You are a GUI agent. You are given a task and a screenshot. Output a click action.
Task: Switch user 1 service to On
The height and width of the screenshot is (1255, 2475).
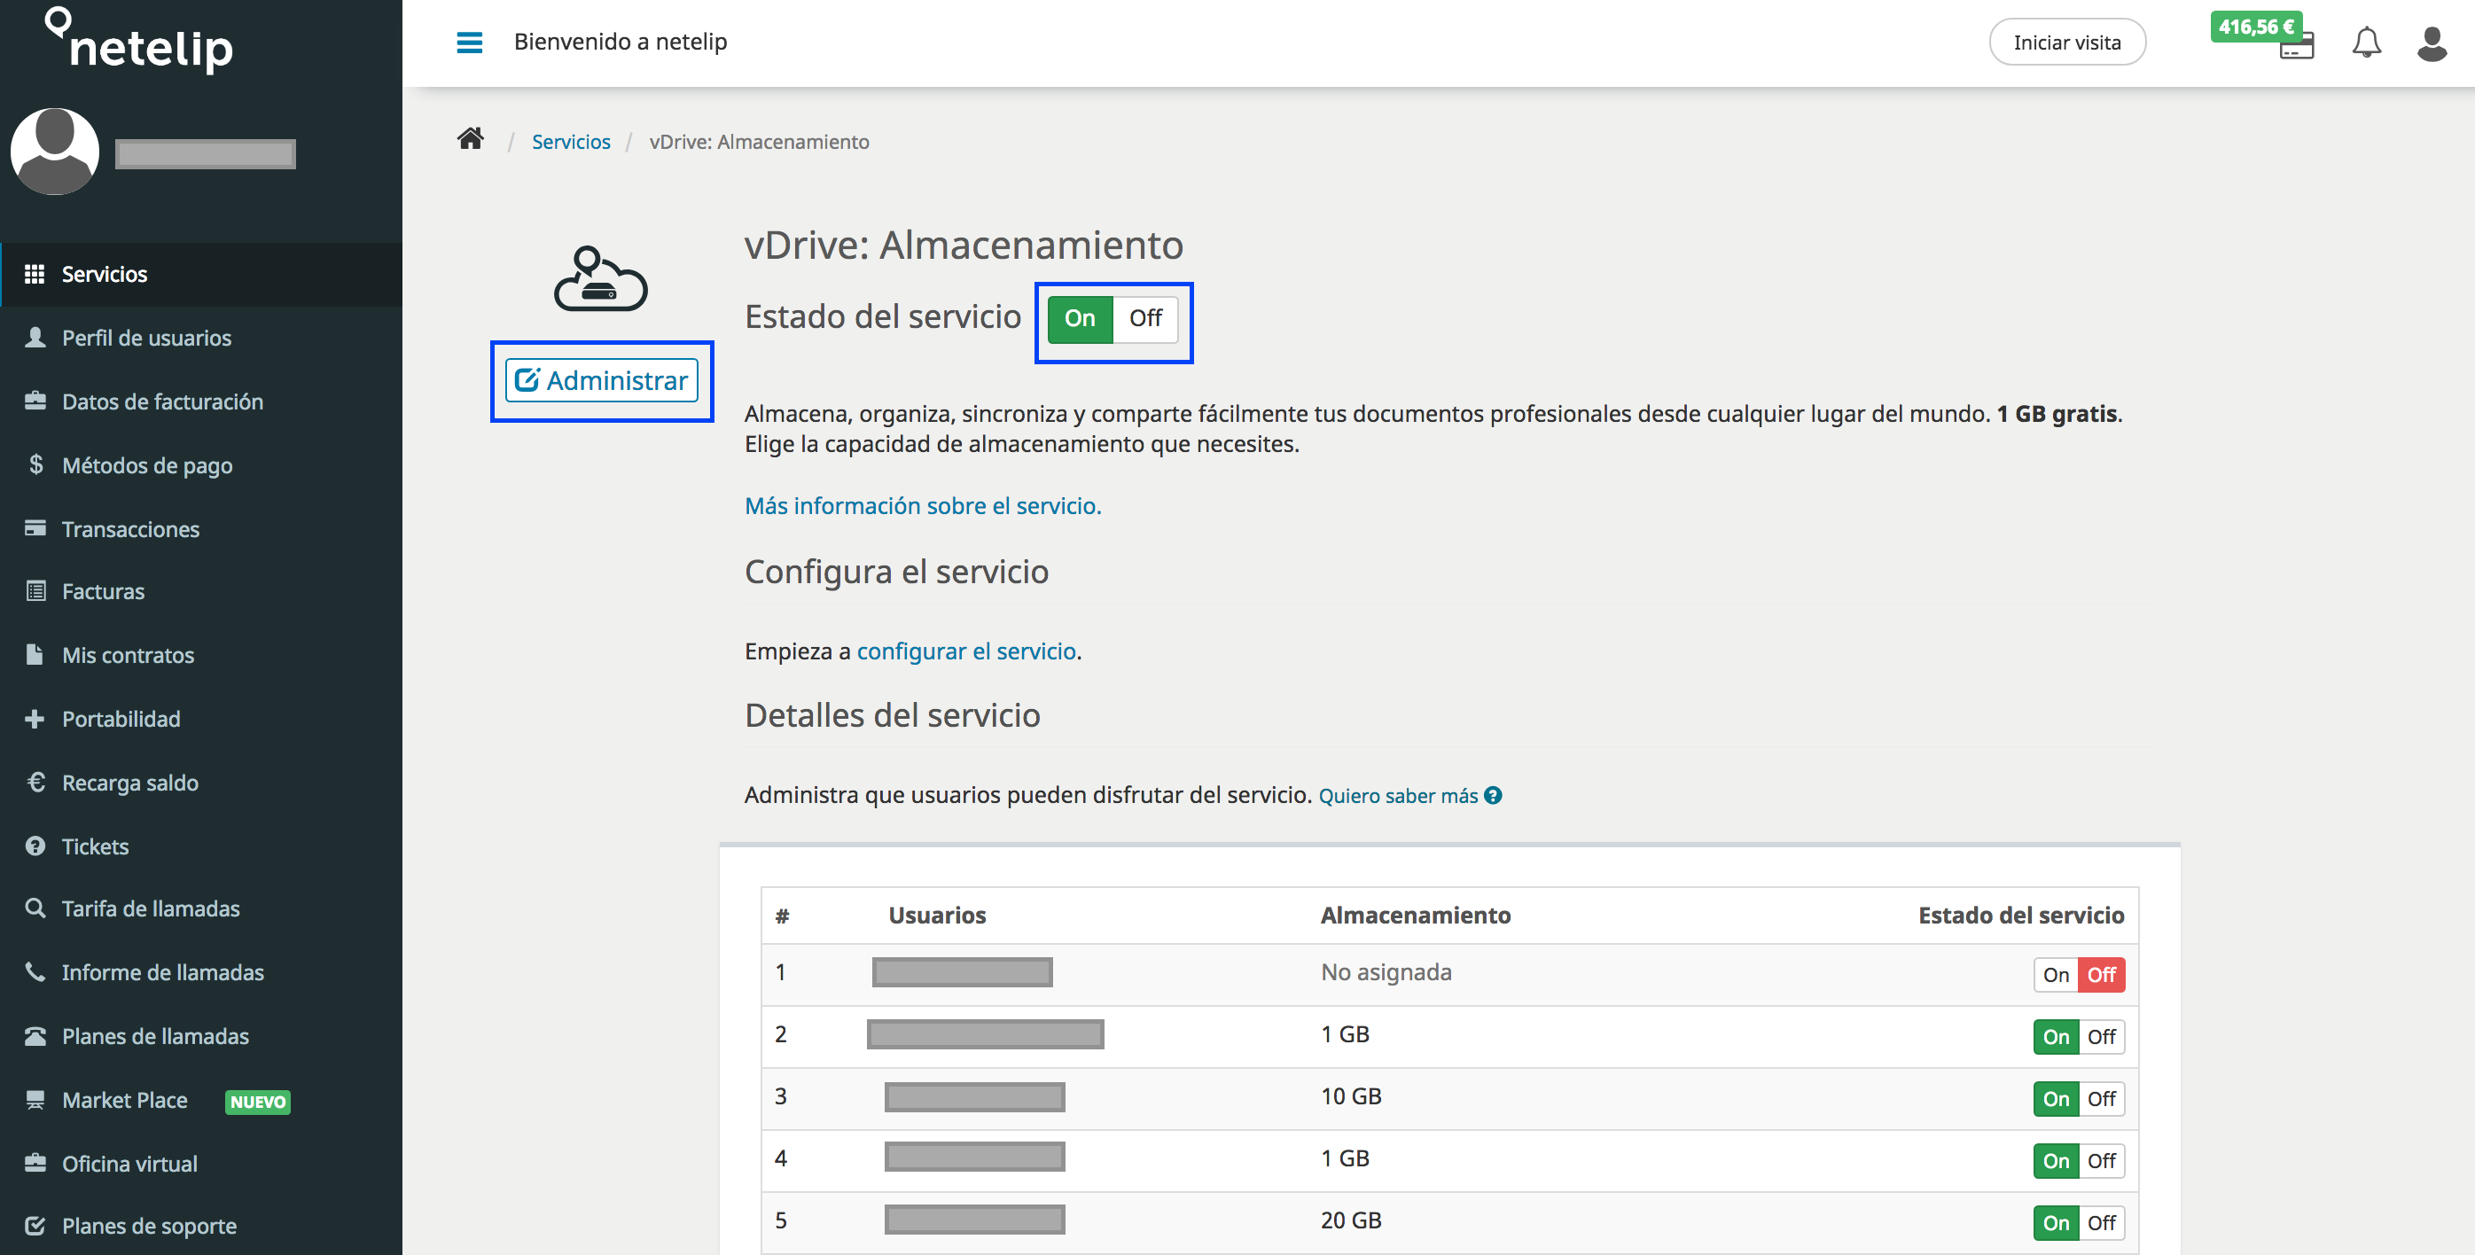coord(2055,974)
